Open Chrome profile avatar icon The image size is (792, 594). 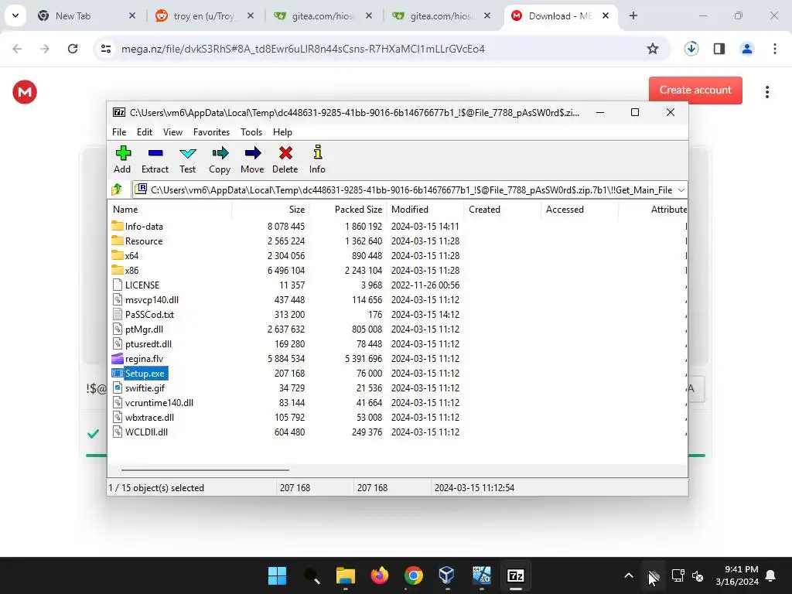click(746, 49)
